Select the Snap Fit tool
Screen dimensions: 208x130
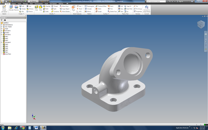[x=128, y=6]
